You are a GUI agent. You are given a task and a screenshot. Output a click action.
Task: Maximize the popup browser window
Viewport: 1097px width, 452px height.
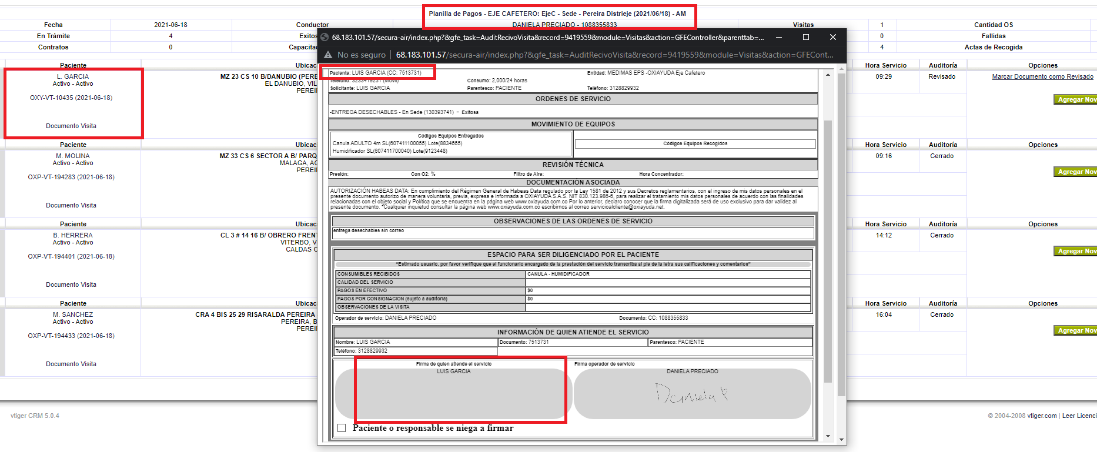click(x=806, y=37)
